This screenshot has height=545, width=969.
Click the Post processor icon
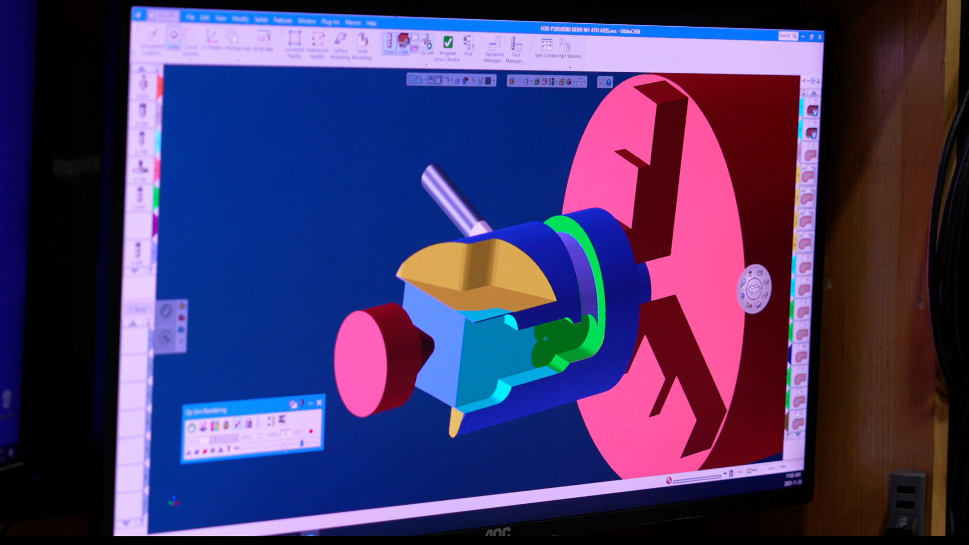tap(468, 45)
